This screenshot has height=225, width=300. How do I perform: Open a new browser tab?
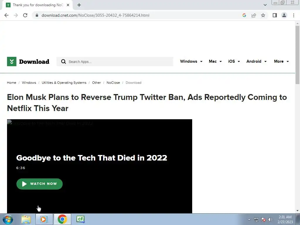79,5
